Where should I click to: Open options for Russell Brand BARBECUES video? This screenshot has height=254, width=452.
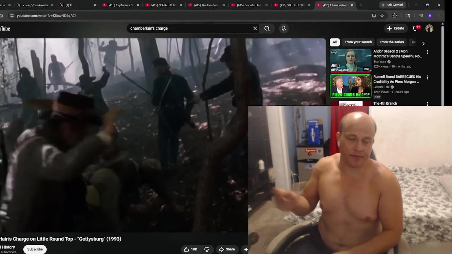click(x=427, y=77)
